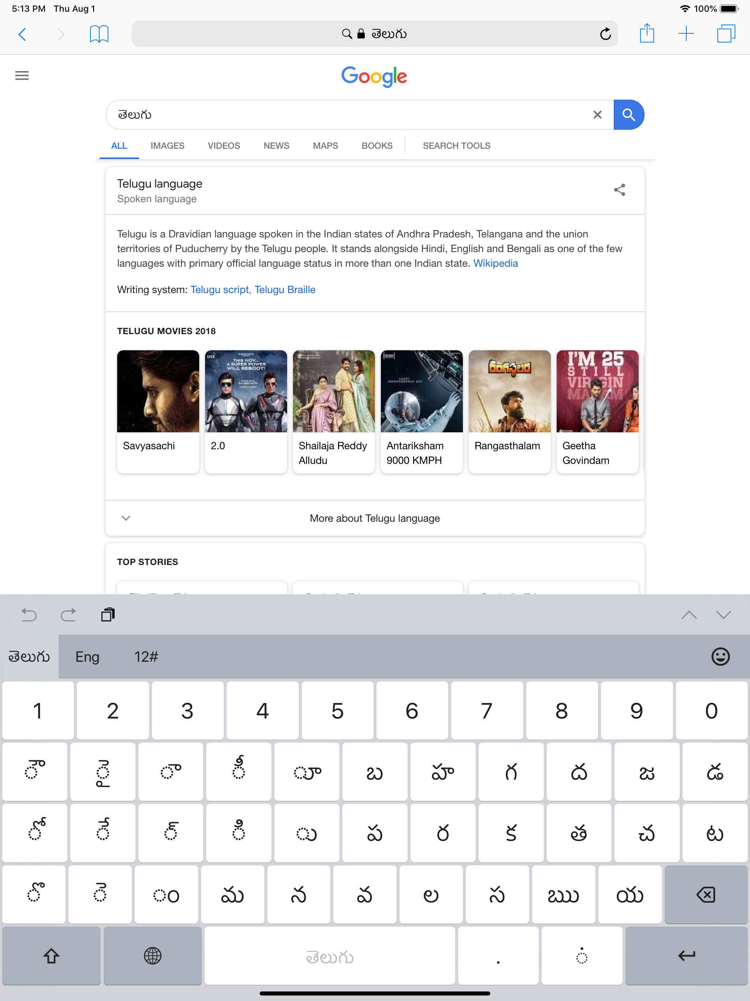This screenshot has height=1001, width=750.
Task: Switch to the MAPS tab
Action: click(x=325, y=146)
